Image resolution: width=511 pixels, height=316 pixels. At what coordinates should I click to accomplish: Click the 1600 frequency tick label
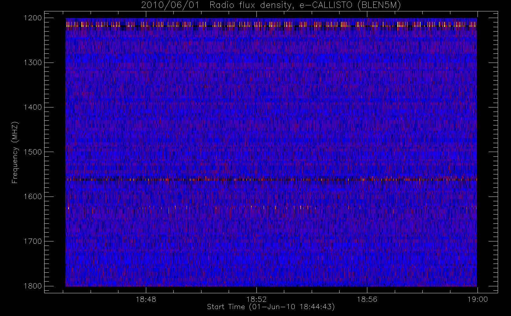[x=33, y=197]
